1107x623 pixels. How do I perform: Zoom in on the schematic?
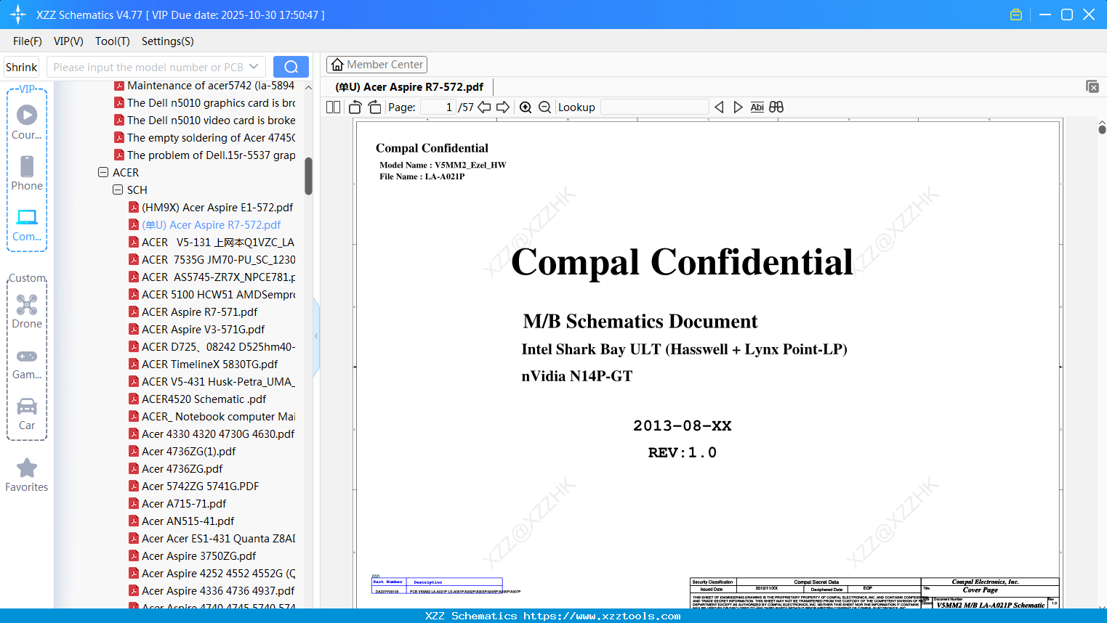526,107
